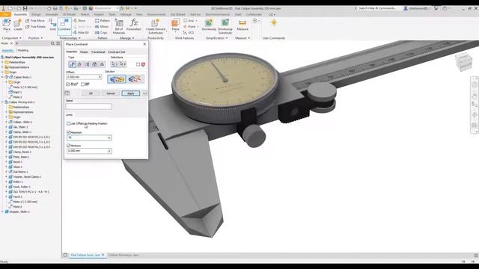The width and height of the screenshot is (479, 269).
Task: Select the Place component tool
Action: [x=7, y=25]
